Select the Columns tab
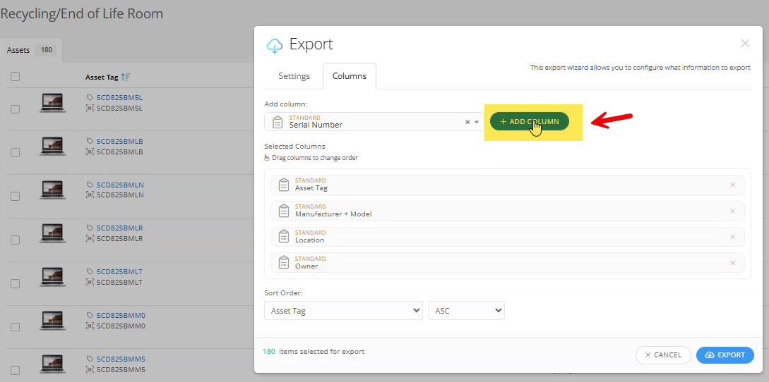 349,76
